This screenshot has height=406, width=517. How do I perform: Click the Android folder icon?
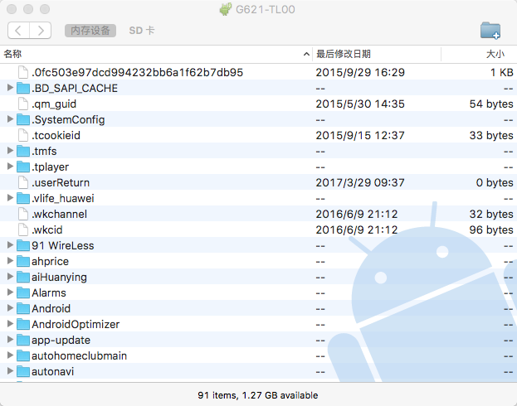click(23, 308)
